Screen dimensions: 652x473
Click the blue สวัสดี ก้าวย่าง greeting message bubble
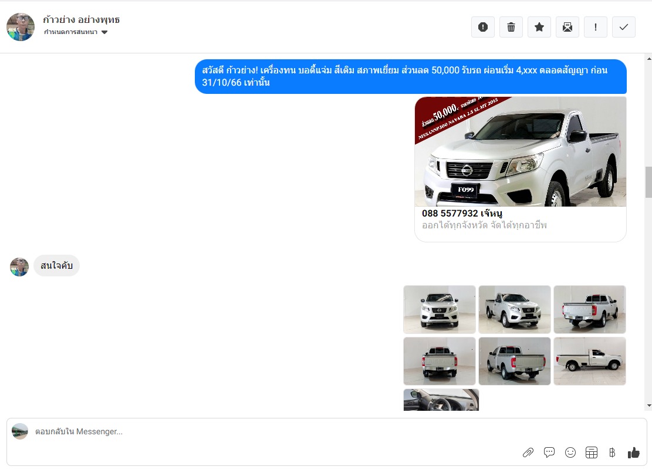pyautogui.click(x=411, y=76)
